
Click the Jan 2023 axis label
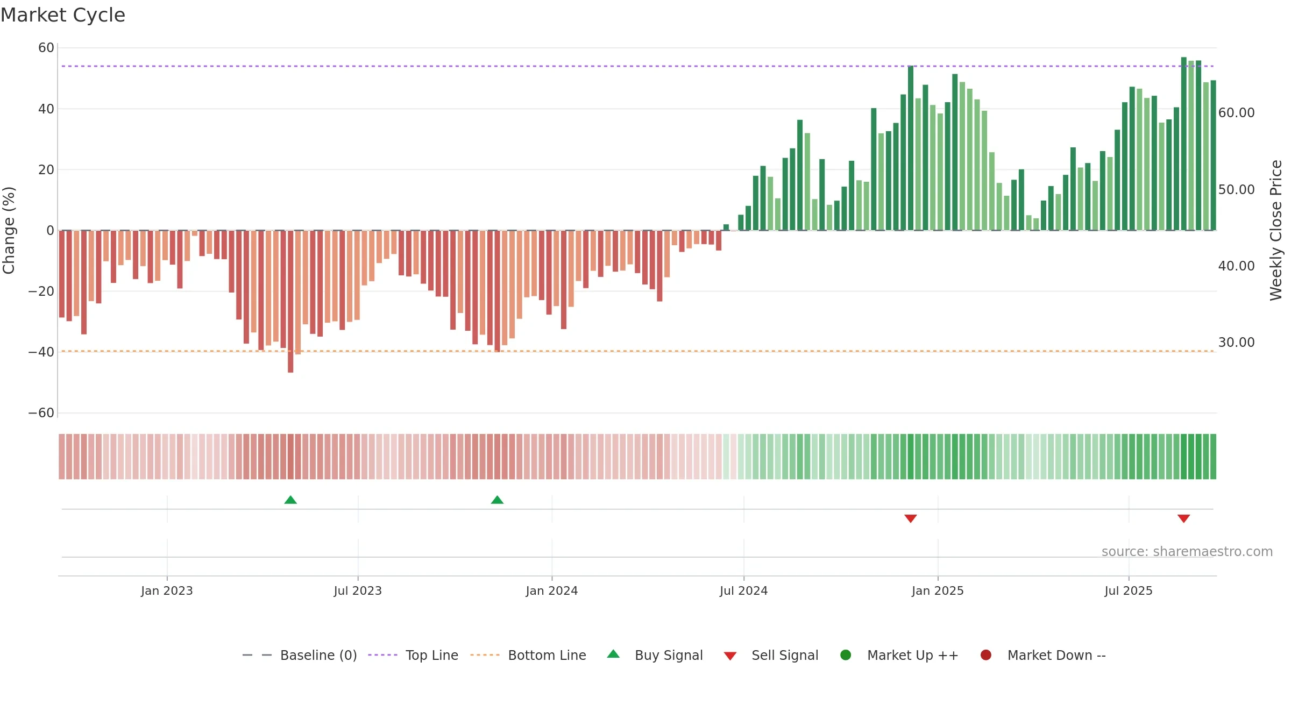point(167,591)
